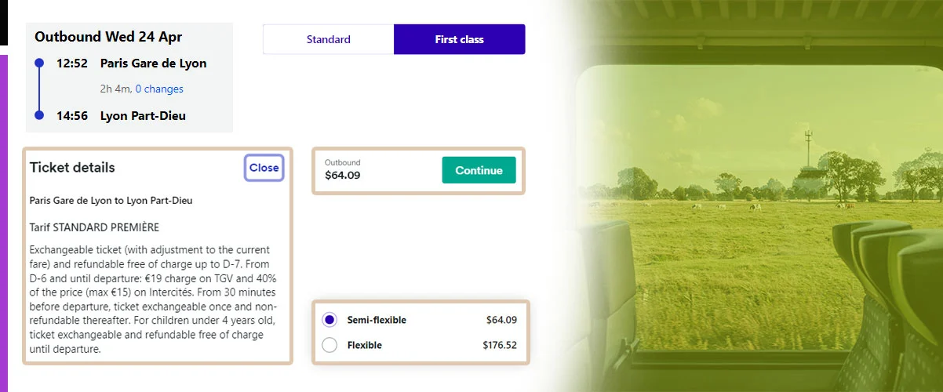Select the Paris Gare de Lyon station name

153,64
